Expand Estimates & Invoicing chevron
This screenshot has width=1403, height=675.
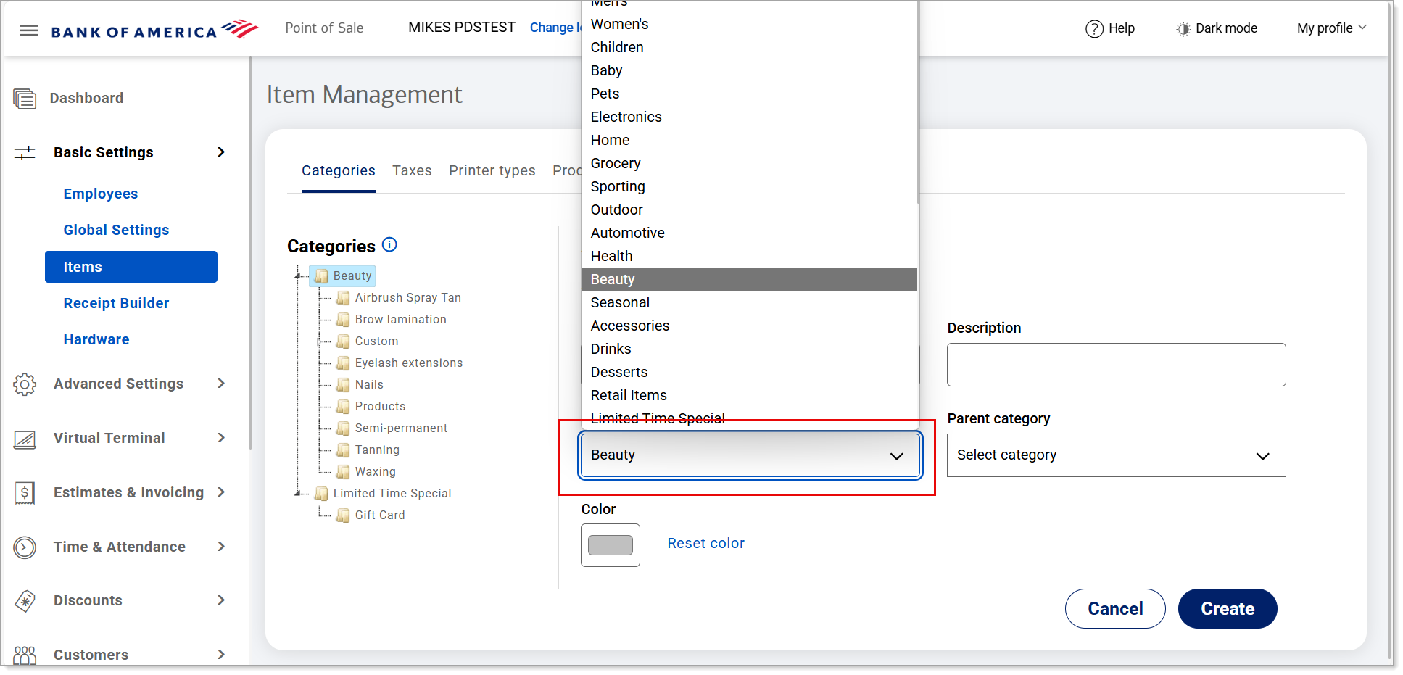(221, 492)
